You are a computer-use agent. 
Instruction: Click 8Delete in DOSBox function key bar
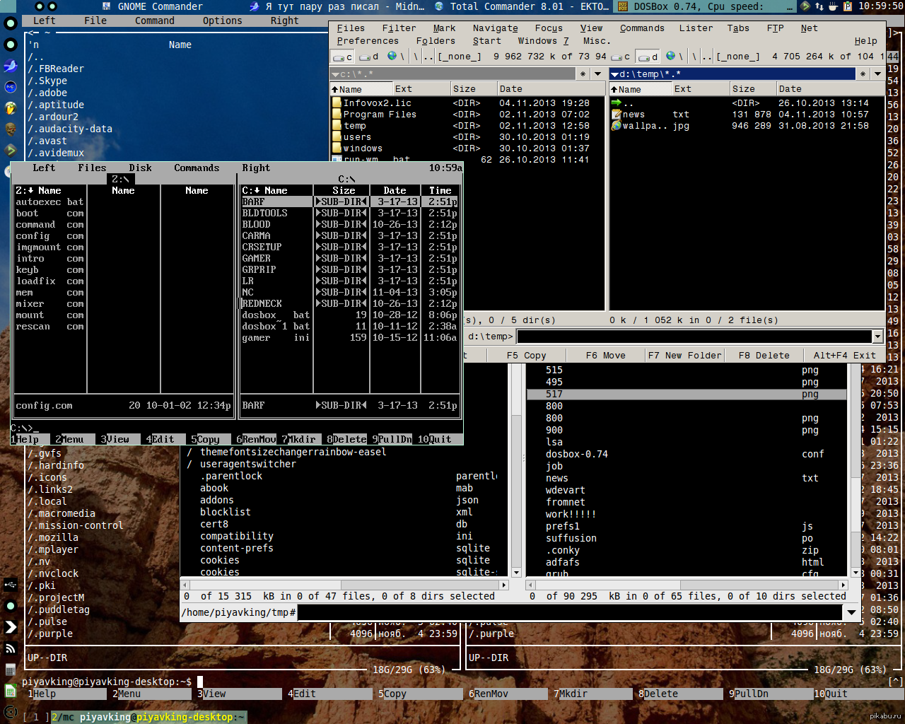pyautogui.click(x=346, y=439)
